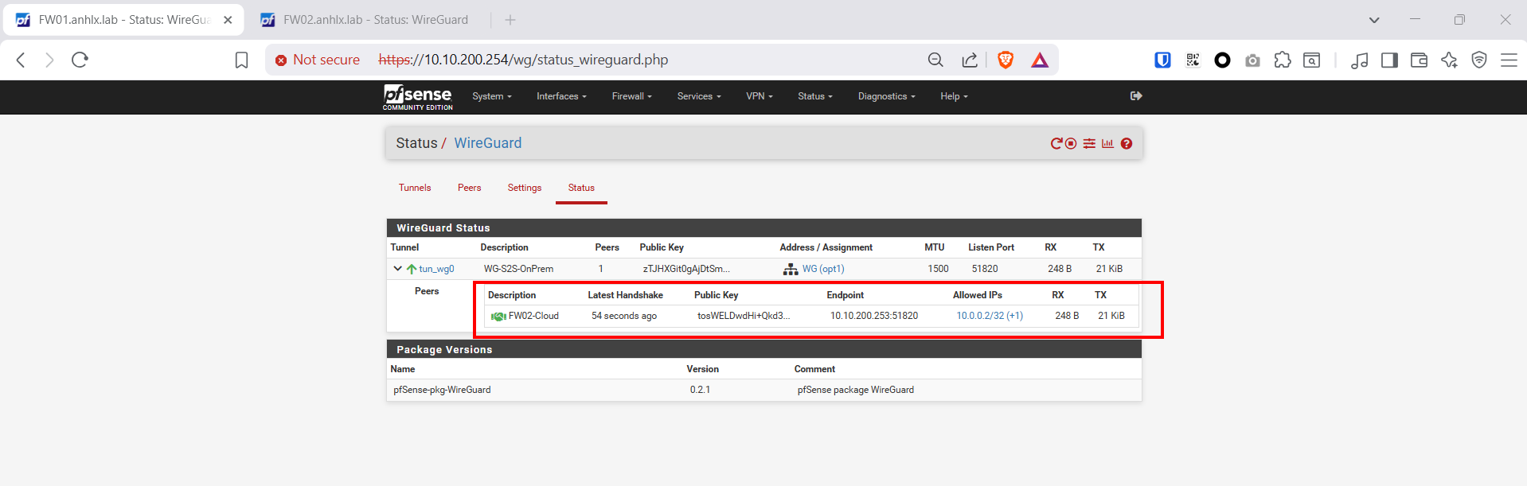Bookmark this page using the bookmark icon
The height and width of the screenshot is (486, 1527).
click(x=242, y=60)
